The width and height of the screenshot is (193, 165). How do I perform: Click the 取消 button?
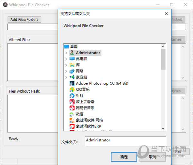click(x=152, y=157)
